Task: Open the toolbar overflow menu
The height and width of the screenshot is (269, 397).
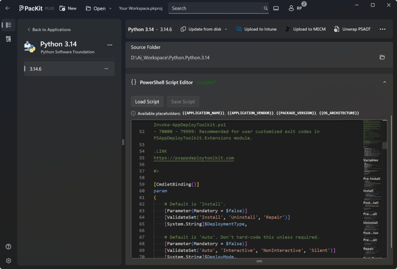Action: pyautogui.click(x=383, y=29)
